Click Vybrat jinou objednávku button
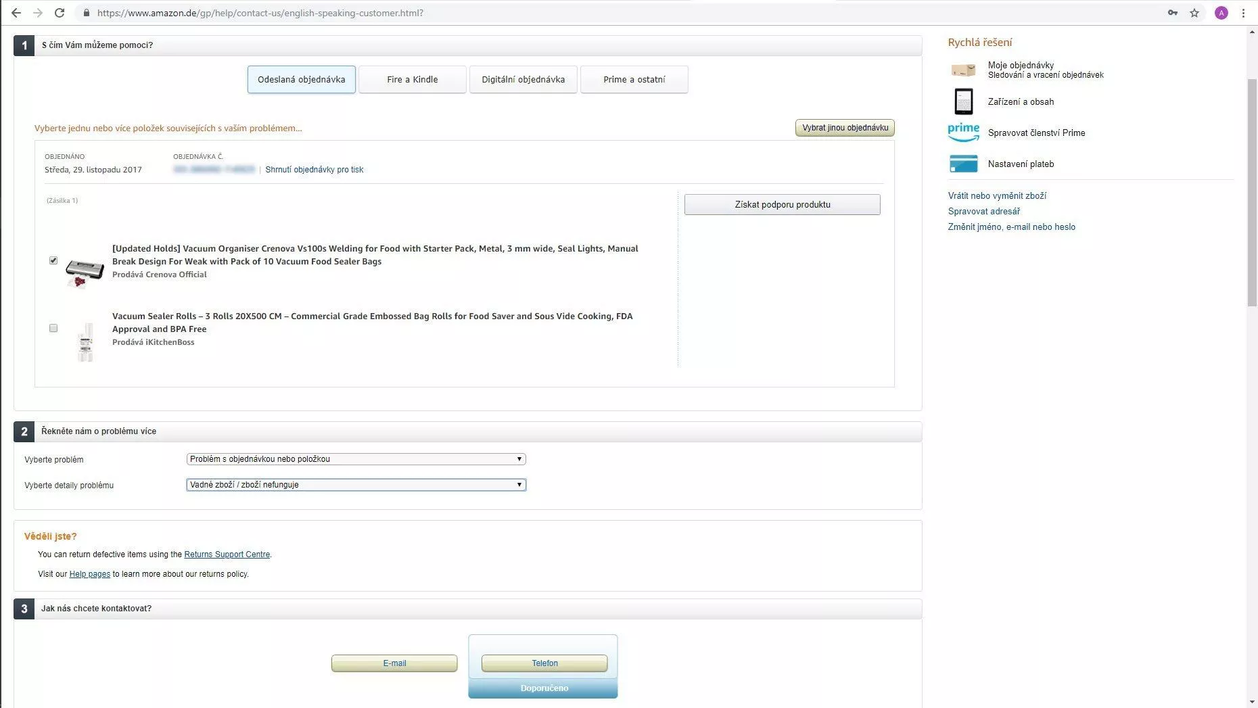1258x708 pixels. pyautogui.click(x=845, y=128)
